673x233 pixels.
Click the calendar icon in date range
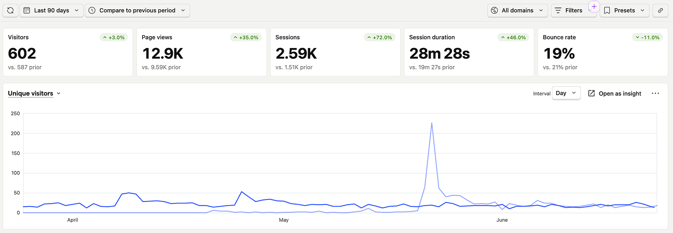click(27, 10)
